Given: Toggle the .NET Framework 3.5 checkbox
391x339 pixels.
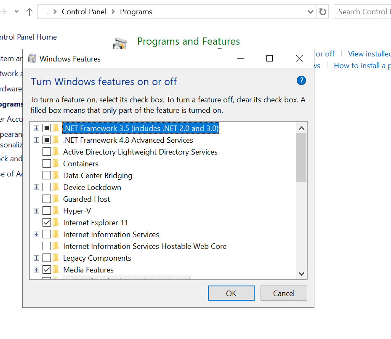Looking at the screenshot, I should [47, 128].
